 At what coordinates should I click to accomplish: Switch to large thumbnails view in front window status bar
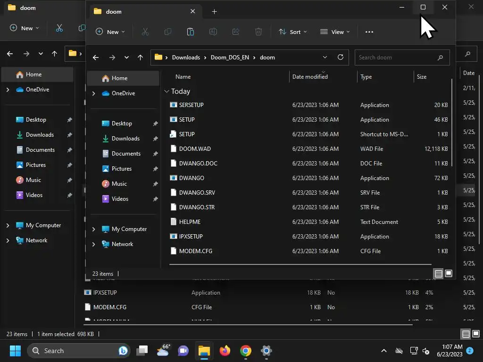point(449,273)
